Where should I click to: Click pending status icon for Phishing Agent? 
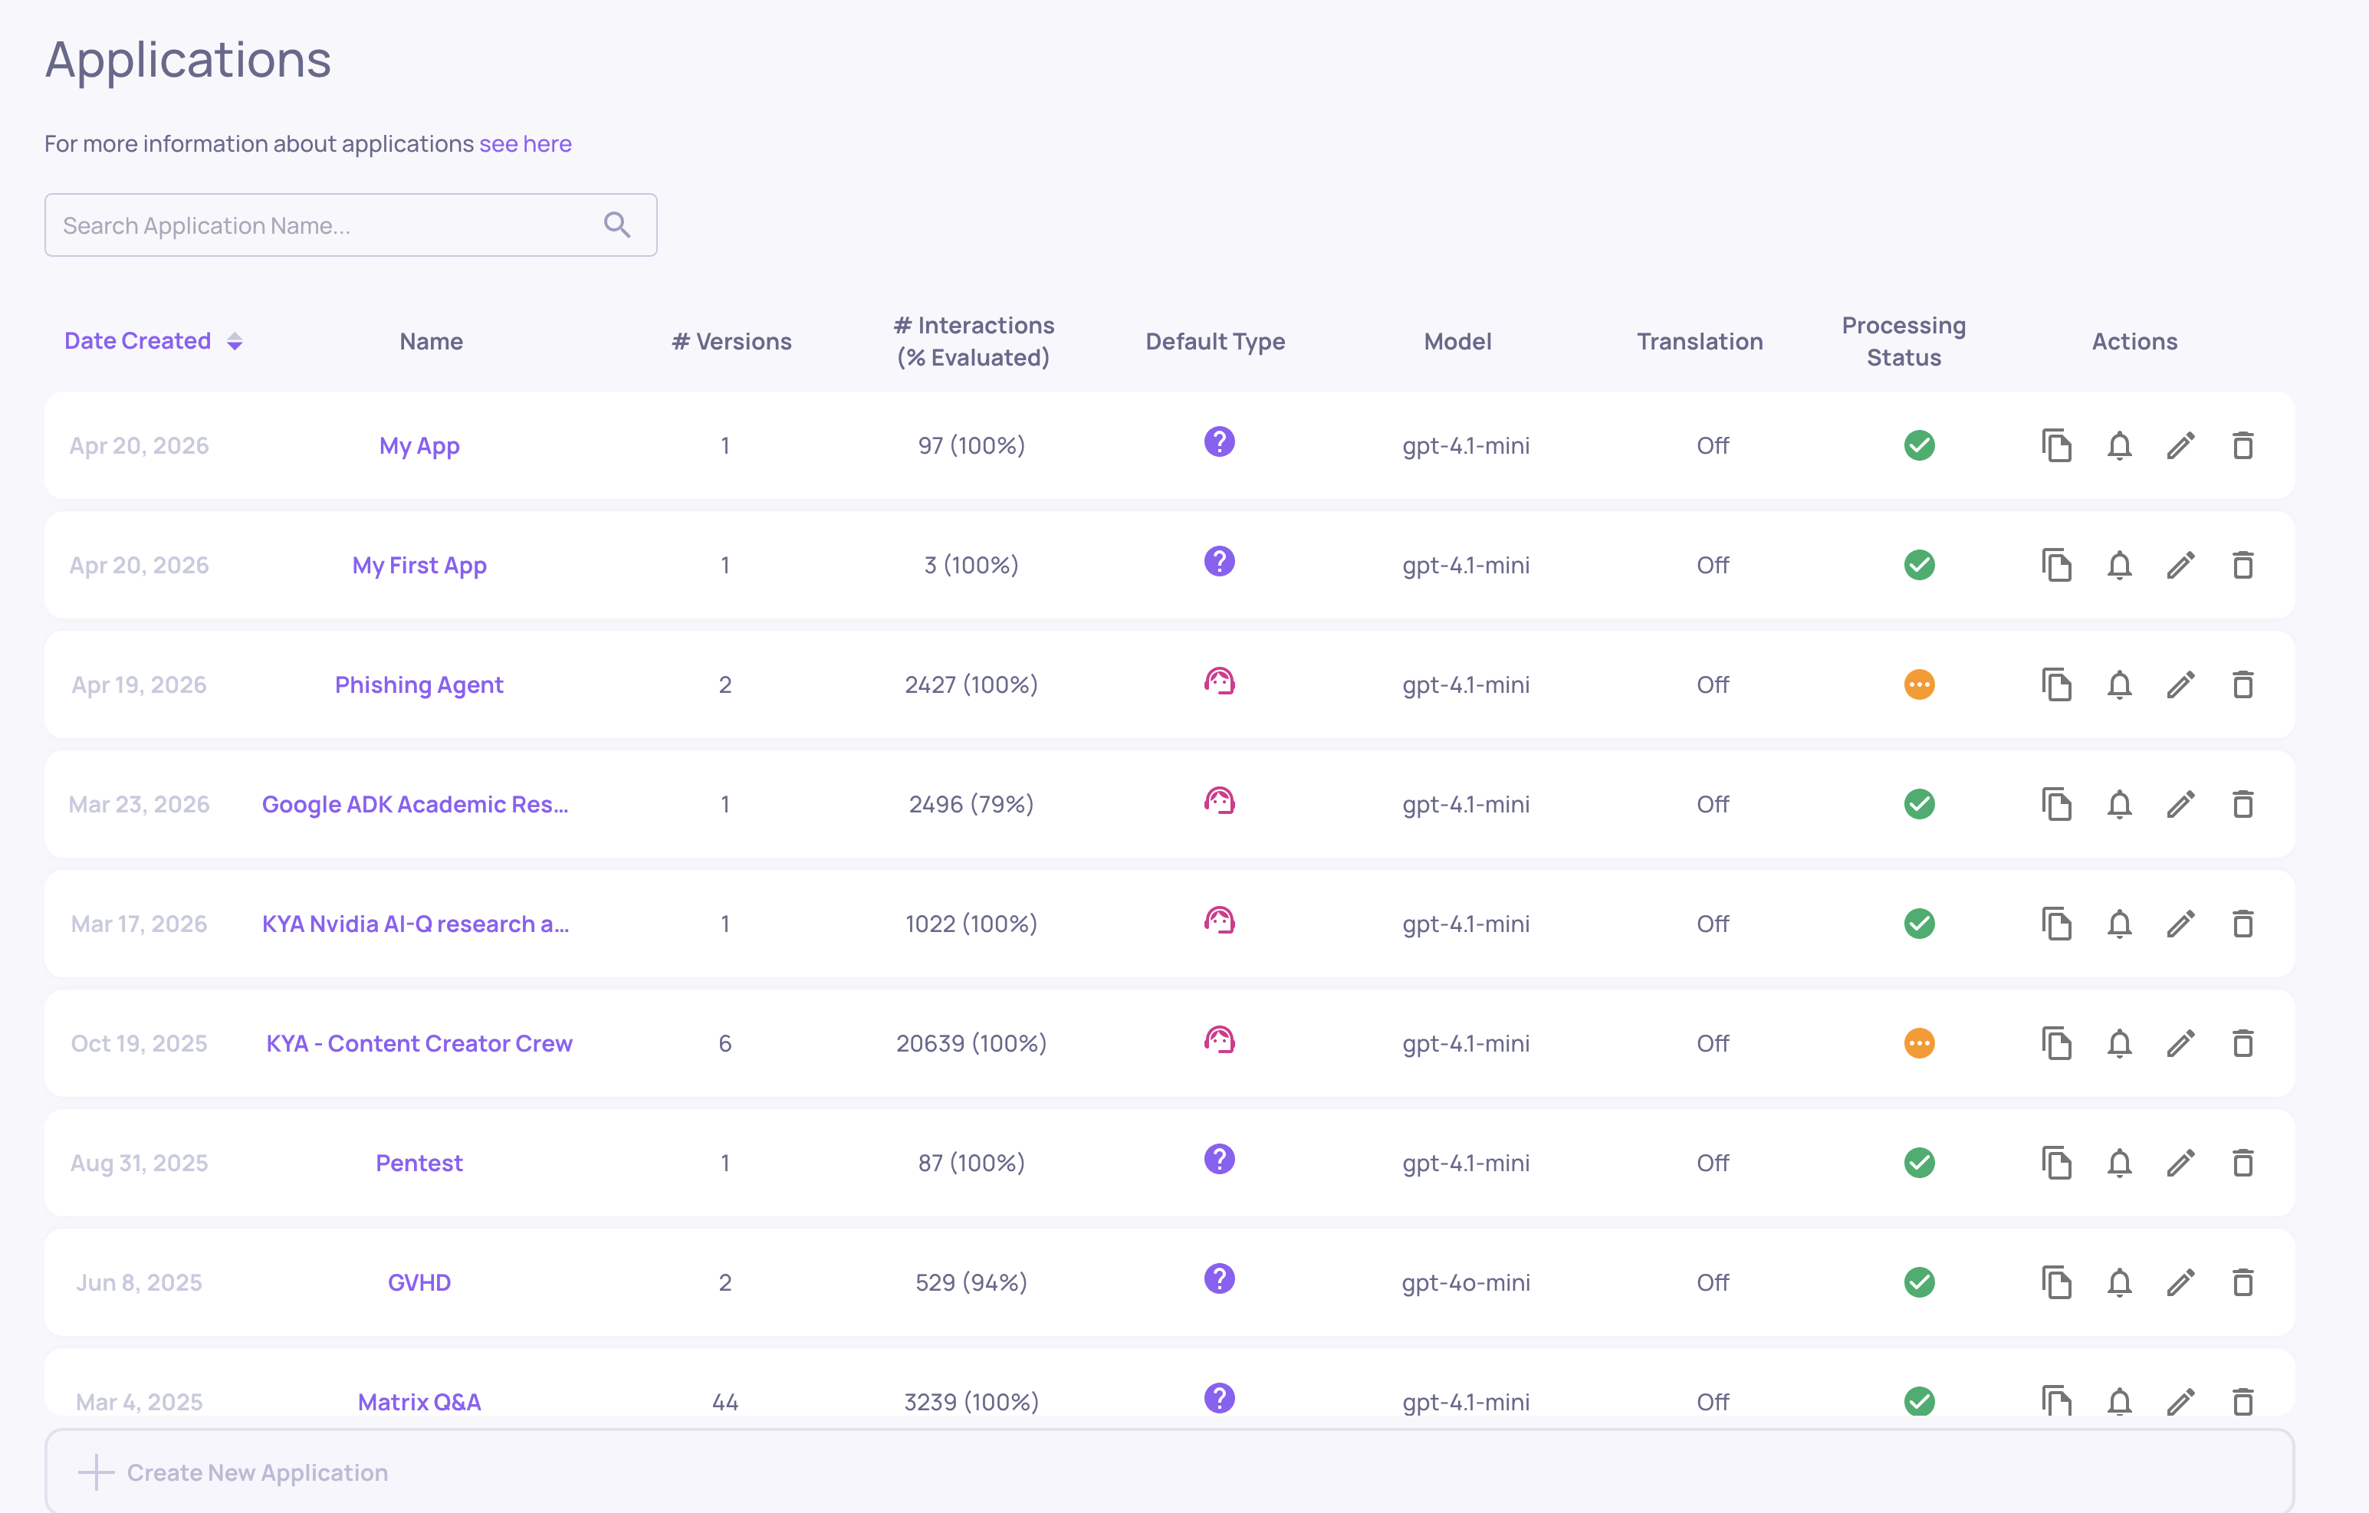(1918, 684)
